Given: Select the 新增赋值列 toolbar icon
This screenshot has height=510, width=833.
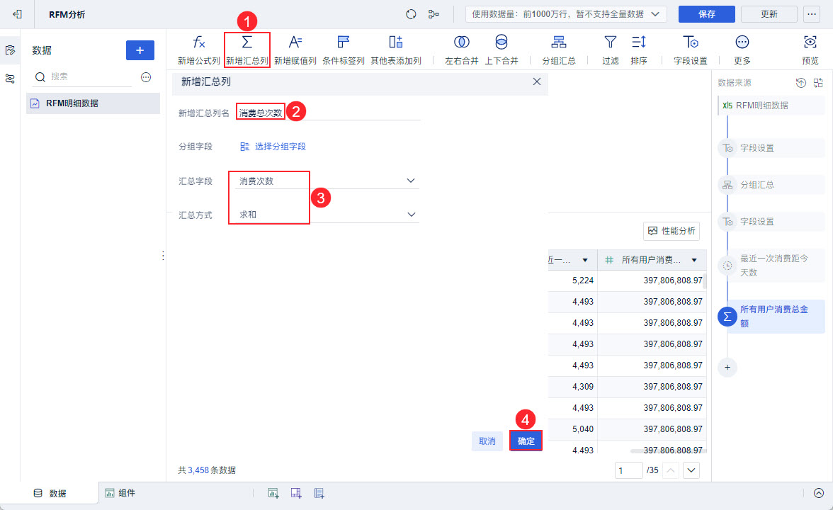Looking at the screenshot, I should click(295, 42).
